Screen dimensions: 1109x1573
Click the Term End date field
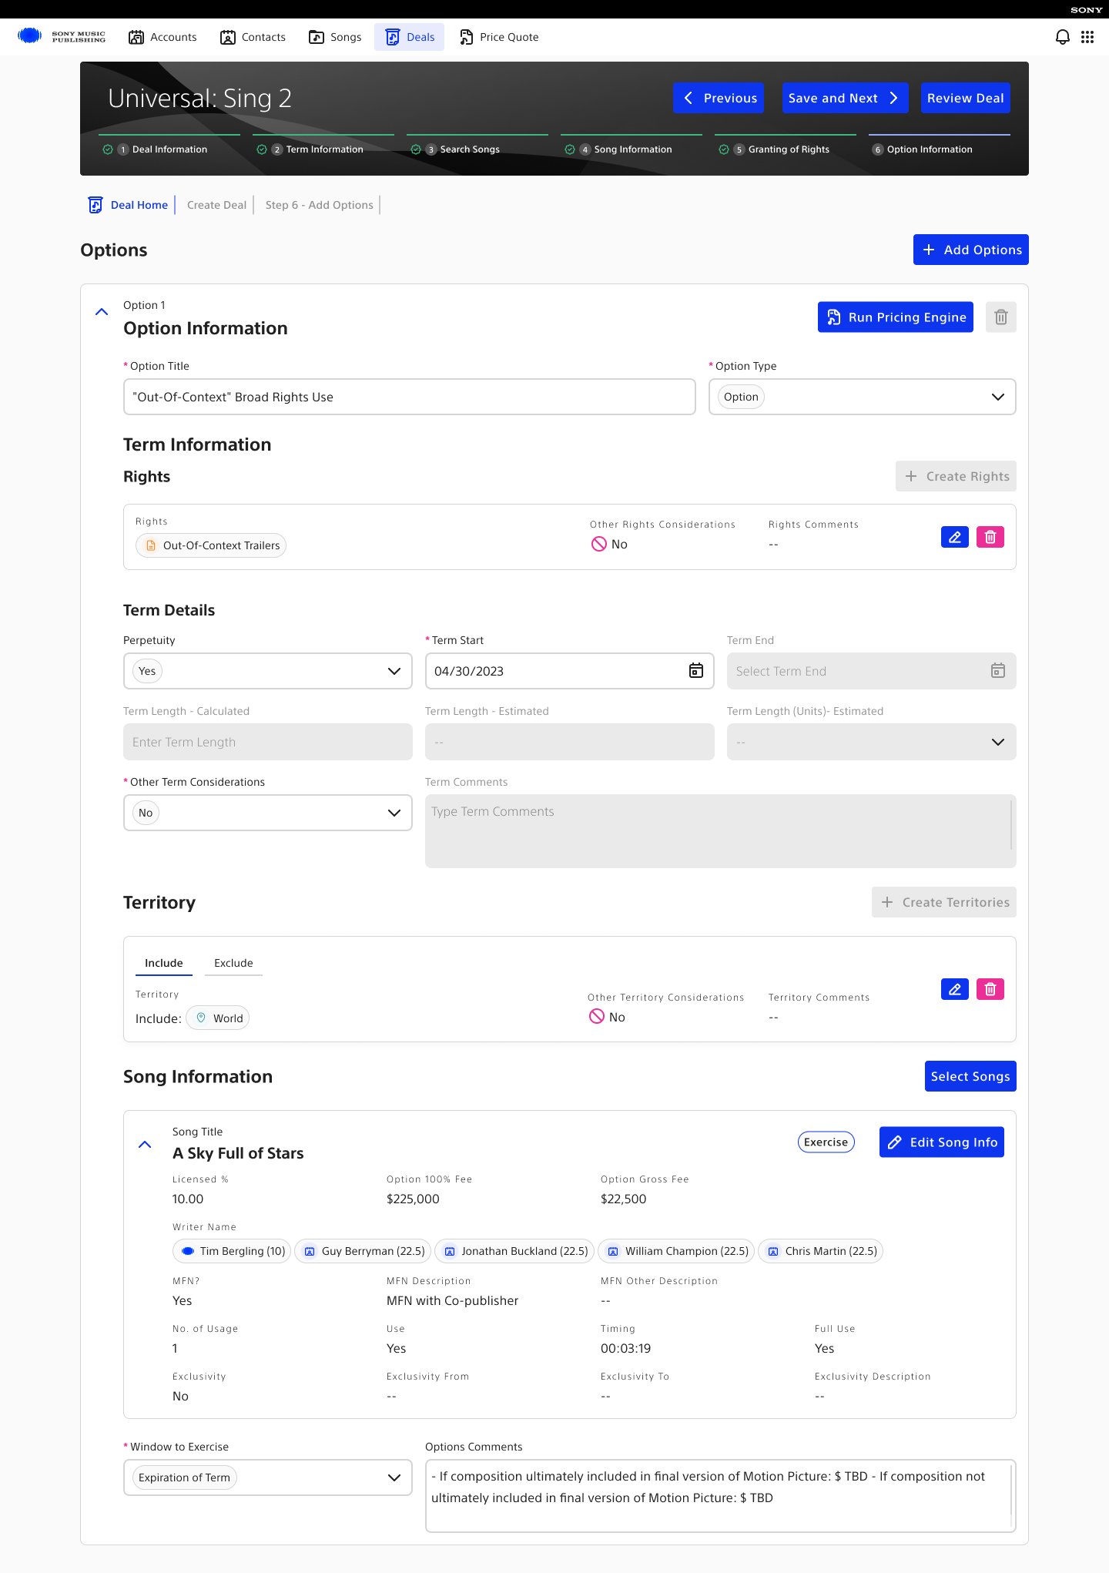(x=872, y=671)
